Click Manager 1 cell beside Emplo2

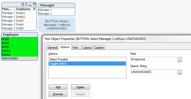[x=9, y=17]
